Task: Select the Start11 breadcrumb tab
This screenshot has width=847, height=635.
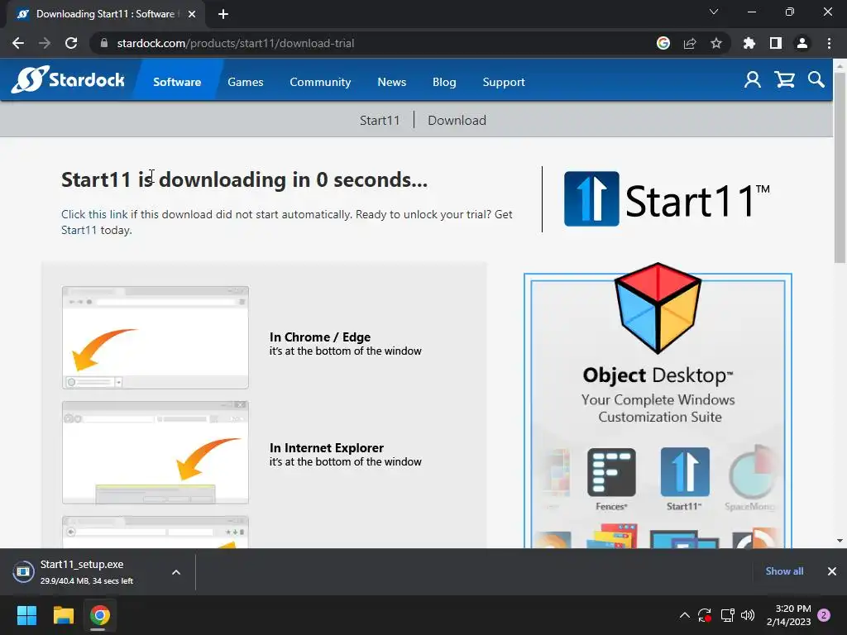Action: tap(380, 120)
